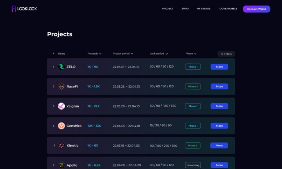The height and width of the screenshot is (169, 282).
Task: Open the PROJECT menu item
Action: click(x=168, y=9)
